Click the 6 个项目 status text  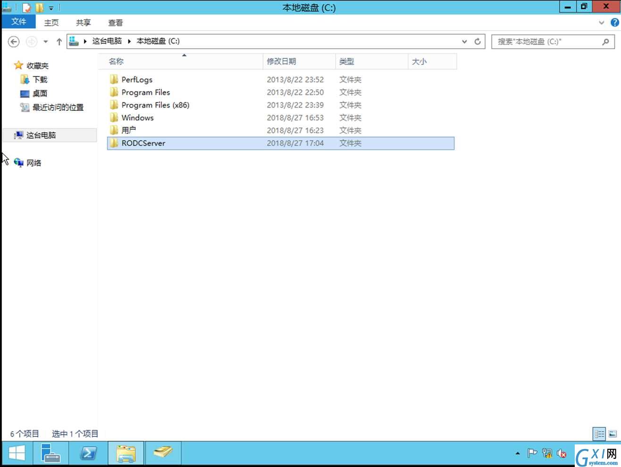point(25,434)
